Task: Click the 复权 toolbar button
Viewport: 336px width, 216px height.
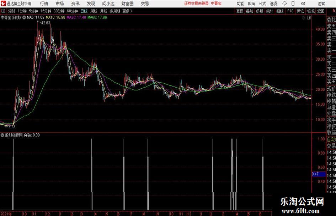Action: click(240, 11)
